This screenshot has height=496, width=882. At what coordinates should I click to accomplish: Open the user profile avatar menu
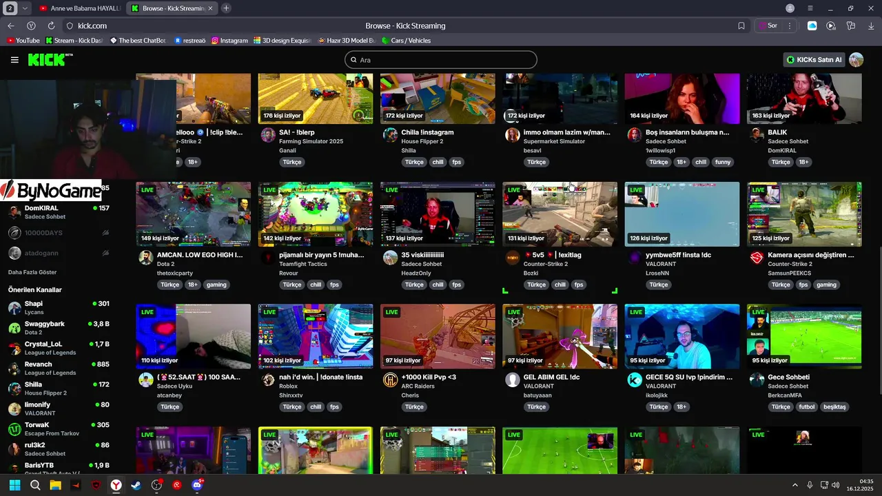pyautogui.click(x=856, y=60)
